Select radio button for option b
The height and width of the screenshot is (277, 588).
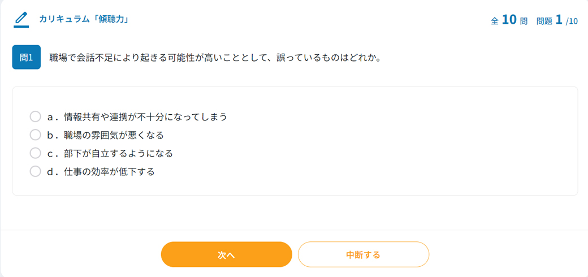coord(35,135)
